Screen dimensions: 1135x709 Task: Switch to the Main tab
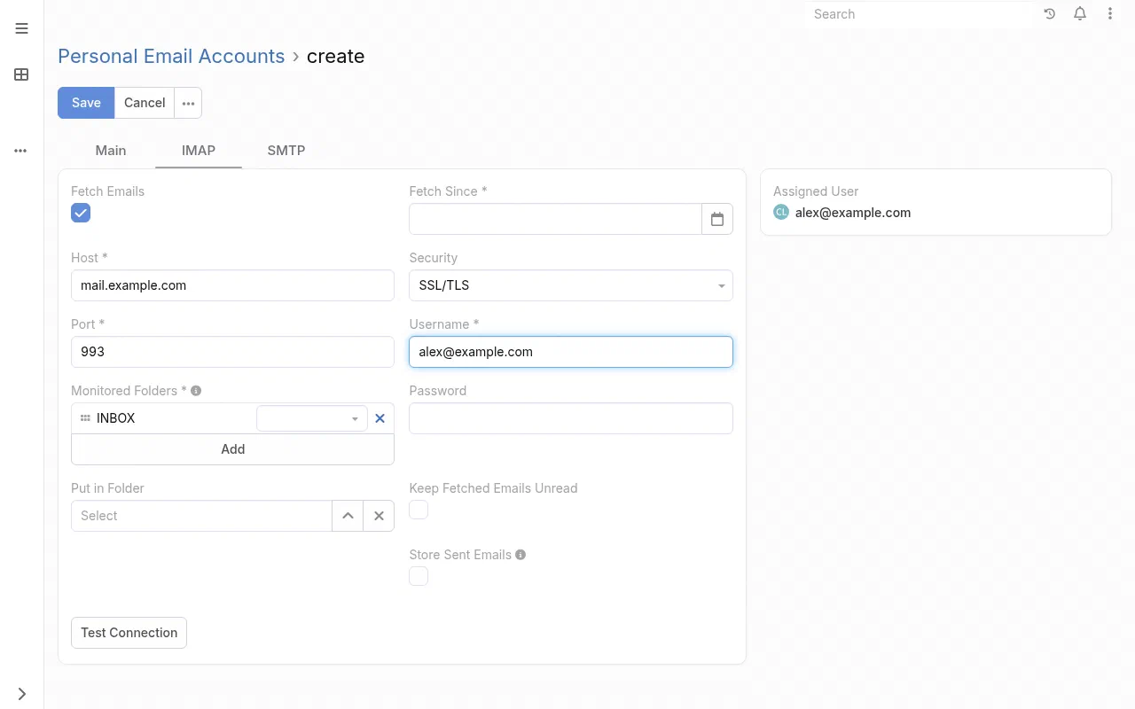click(111, 151)
